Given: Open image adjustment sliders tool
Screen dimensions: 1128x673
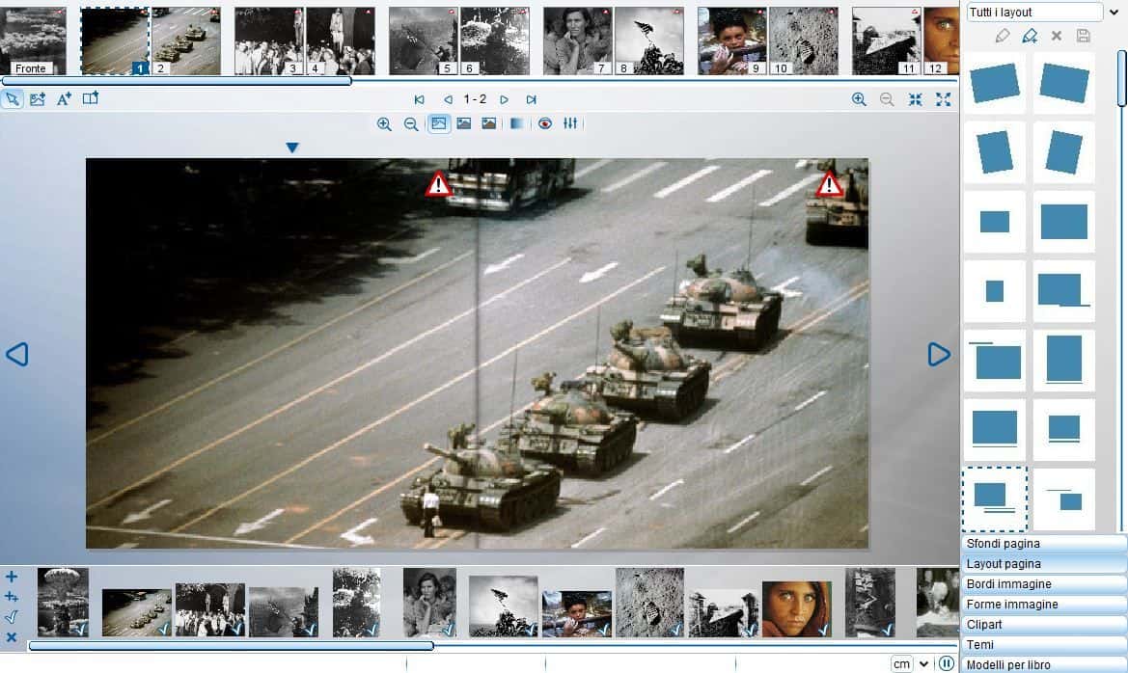Looking at the screenshot, I should pyautogui.click(x=570, y=123).
